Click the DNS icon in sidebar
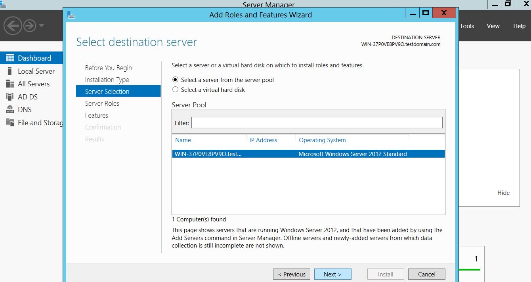 [x=10, y=110]
